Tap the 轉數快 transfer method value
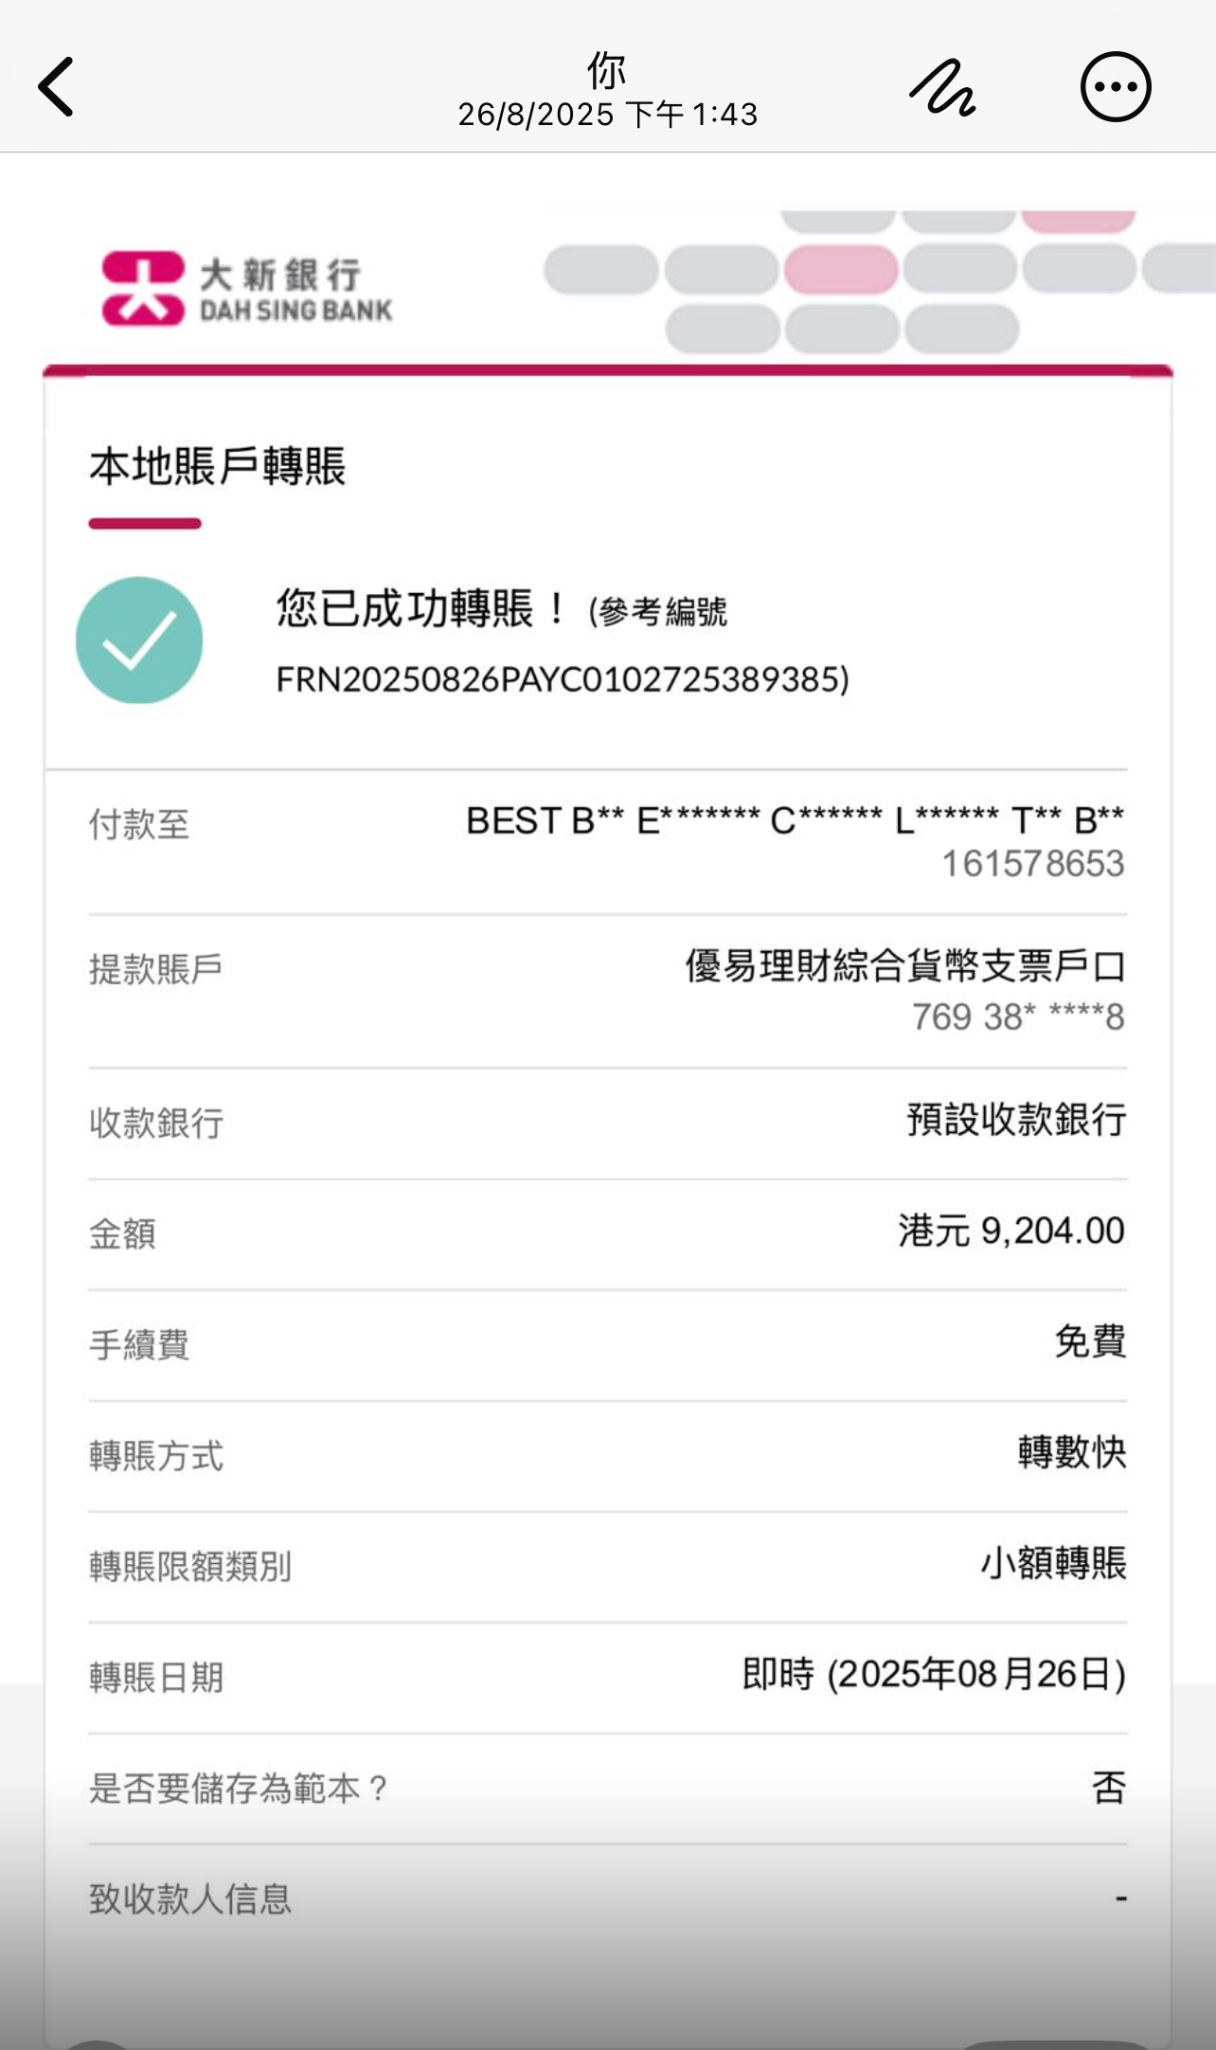This screenshot has width=1216, height=2050. pos(1072,1452)
